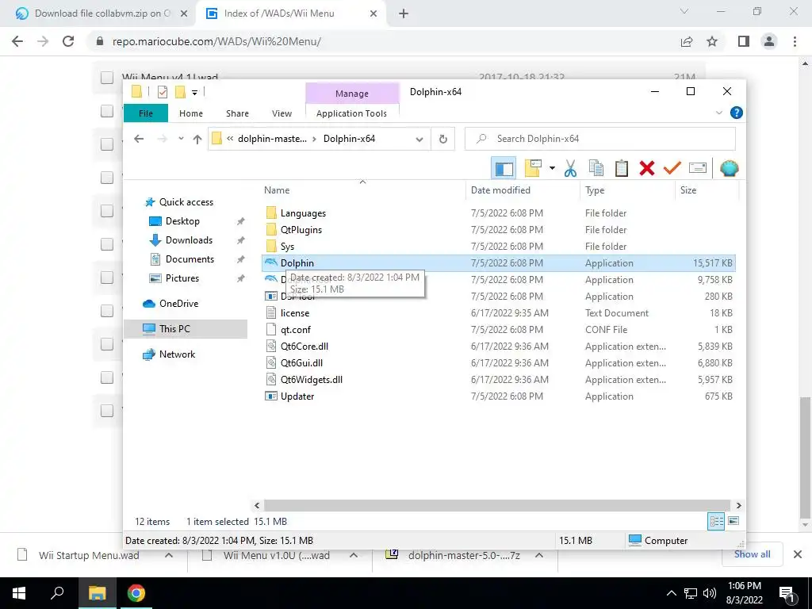The width and height of the screenshot is (812, 609).
Task: Select Downloads in Quick access
Action: click(x=189, y=239)
